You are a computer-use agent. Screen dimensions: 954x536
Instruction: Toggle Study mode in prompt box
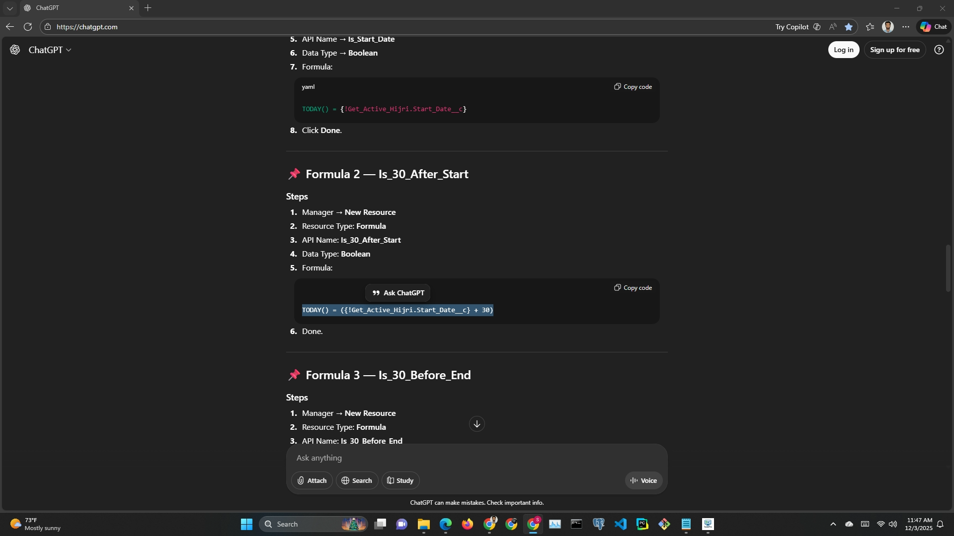(400, 480)
